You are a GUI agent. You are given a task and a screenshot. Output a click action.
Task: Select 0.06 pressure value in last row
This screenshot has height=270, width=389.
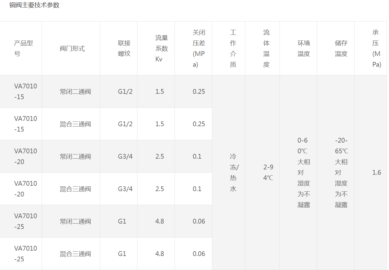coord(199,254)
